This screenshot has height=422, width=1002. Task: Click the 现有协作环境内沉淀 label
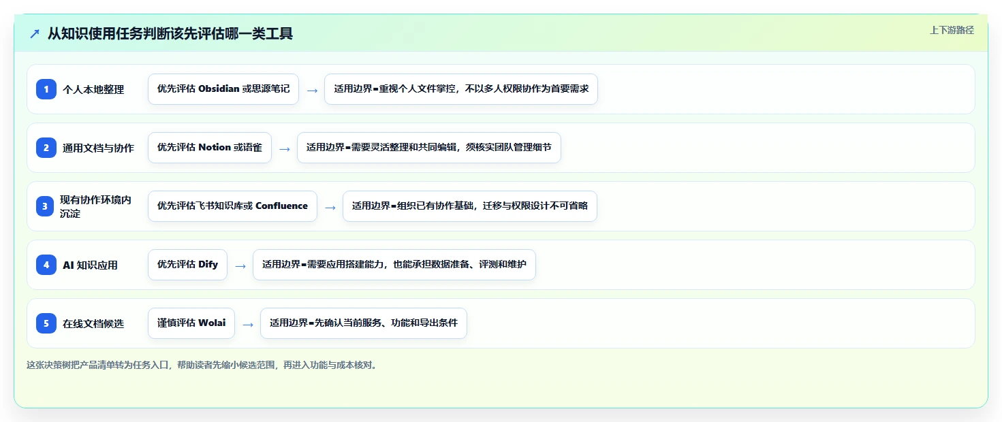95,206
